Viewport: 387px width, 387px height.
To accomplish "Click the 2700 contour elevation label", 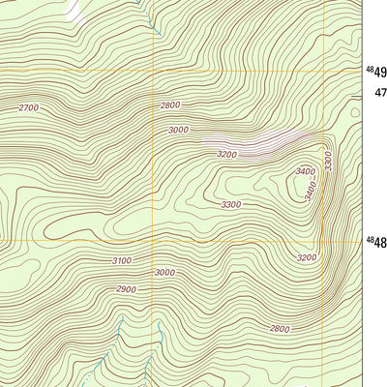I will pyautogui.click(x=29, y=108).
